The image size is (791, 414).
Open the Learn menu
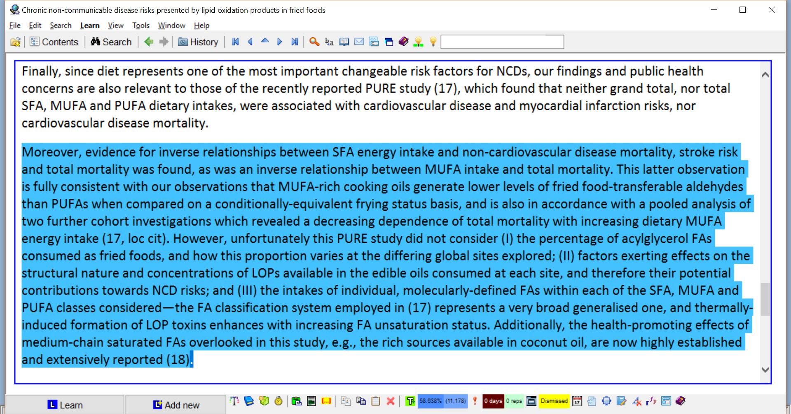point(90,26)
